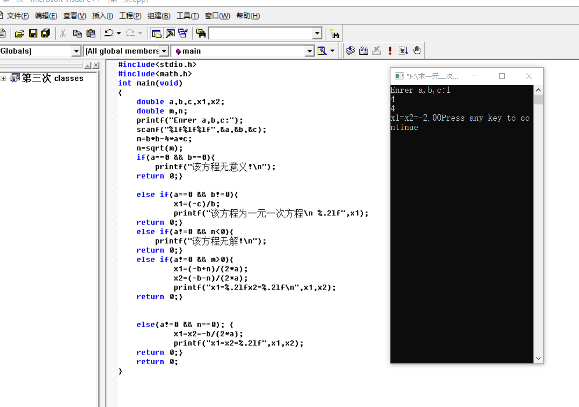This screenshot has height=407, width=579.
Task: Click the code line "x2=(-b-n)/(2*a);"
Action: tap(211, 278)
